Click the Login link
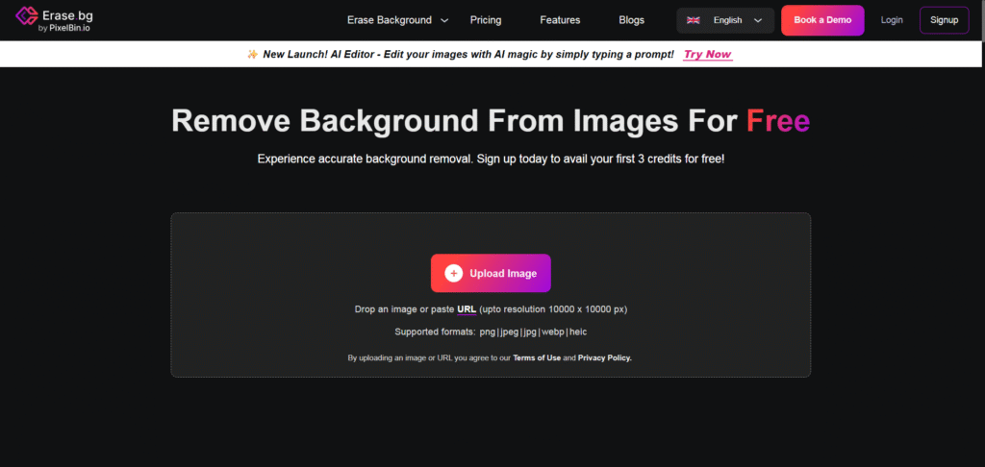985x467 pixels. (x=892, y=20)
